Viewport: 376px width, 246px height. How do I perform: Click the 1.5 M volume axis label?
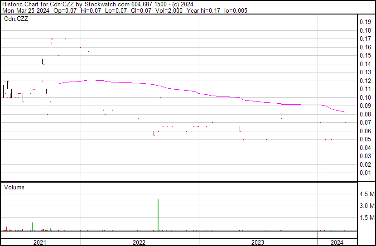tap(366, 218)
